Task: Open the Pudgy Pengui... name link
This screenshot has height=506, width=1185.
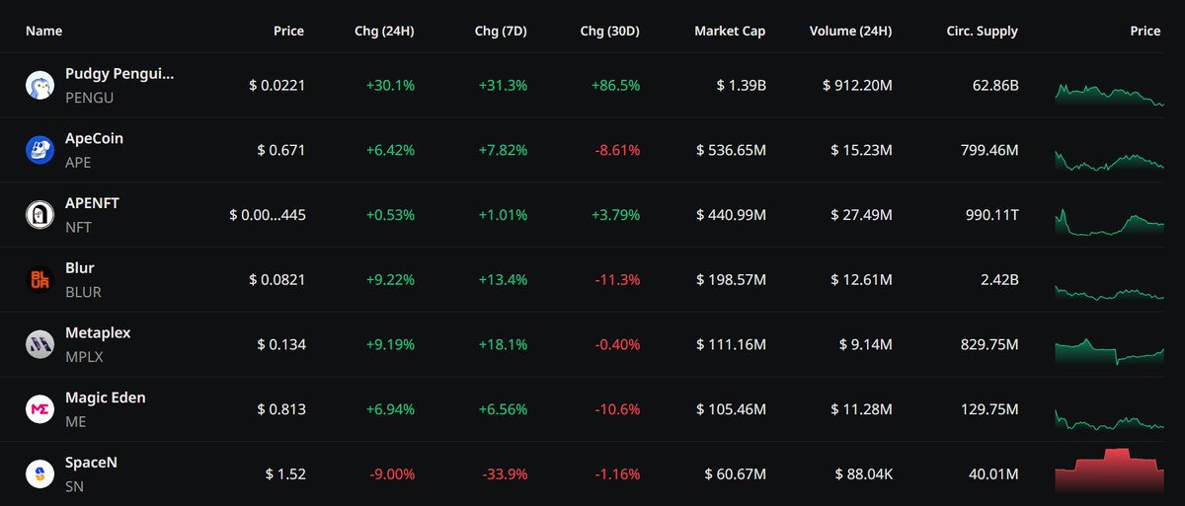Action: (x=119, y=74)
